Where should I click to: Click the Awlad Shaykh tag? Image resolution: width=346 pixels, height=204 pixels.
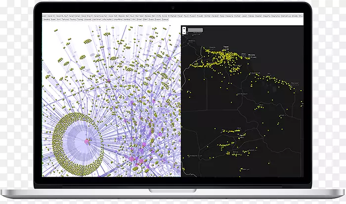(84, 16)
